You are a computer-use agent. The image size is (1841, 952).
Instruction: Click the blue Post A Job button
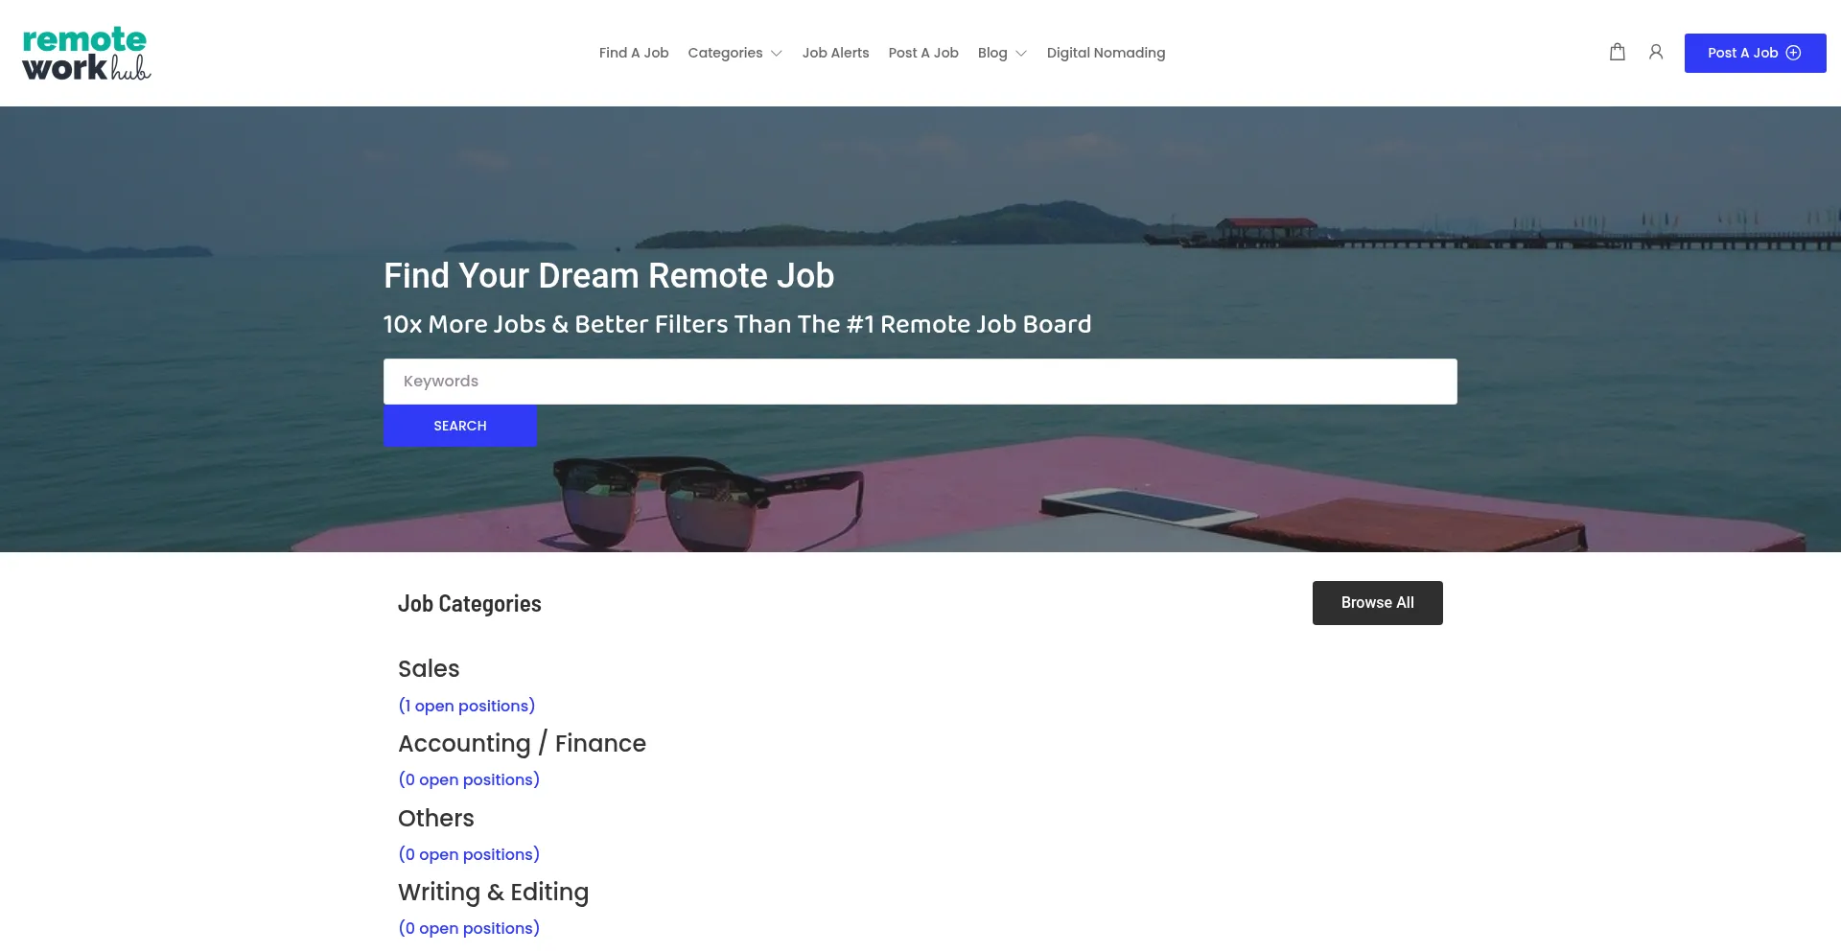coord(1755,53)
